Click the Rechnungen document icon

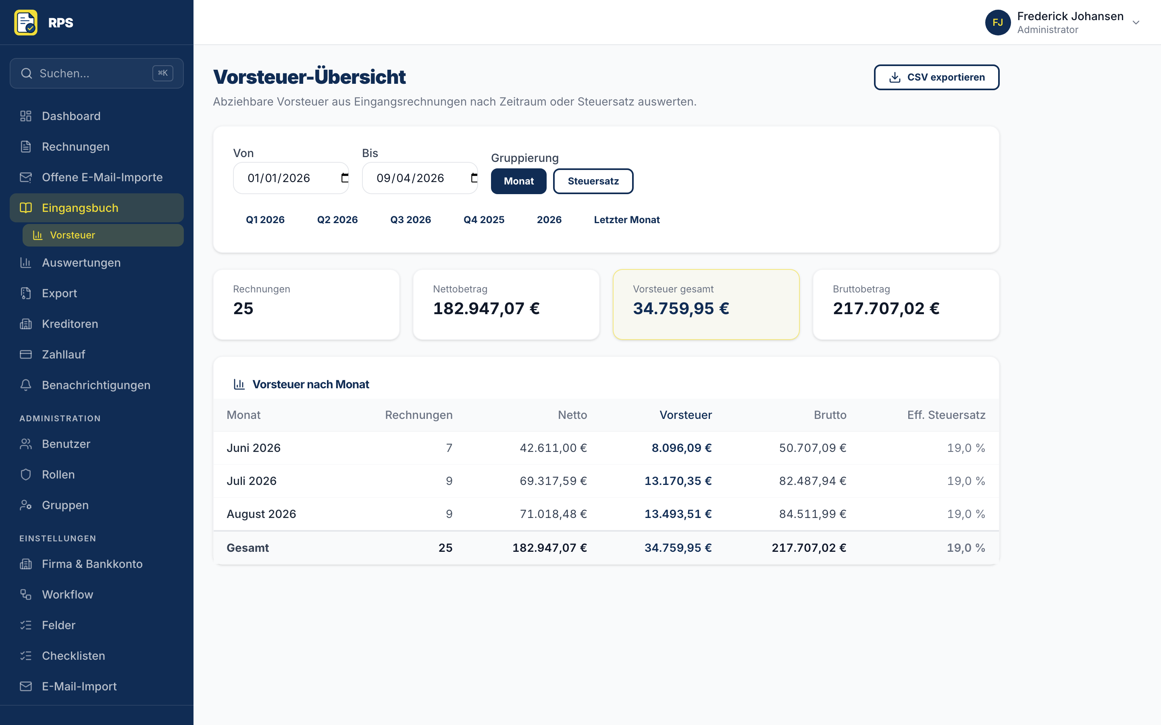(x=26, y=147)
